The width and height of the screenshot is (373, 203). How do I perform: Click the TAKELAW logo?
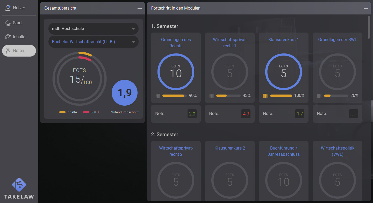click(18, 188)
